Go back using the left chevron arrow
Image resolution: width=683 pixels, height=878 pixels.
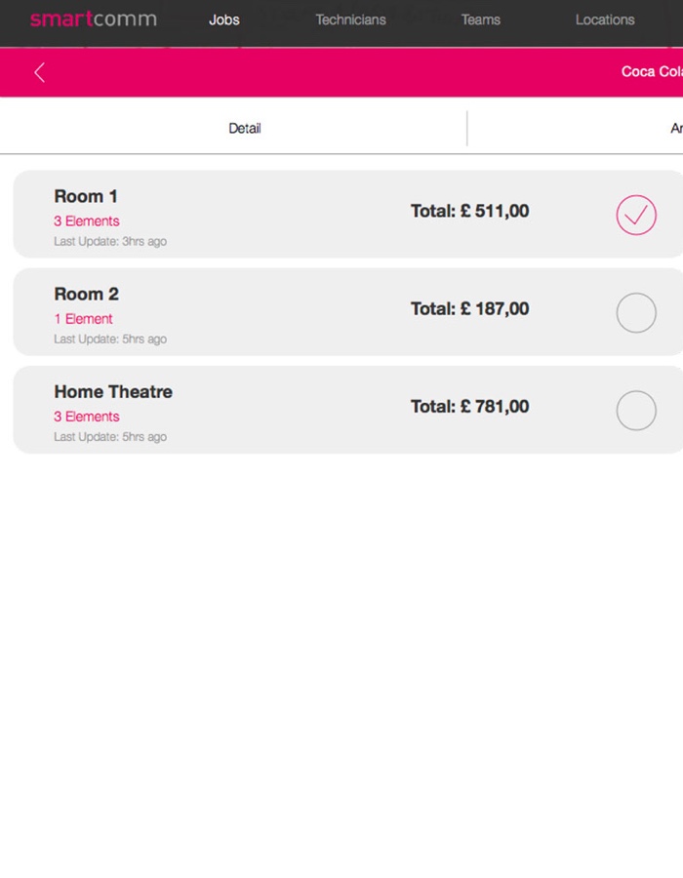[x=39, y=72]
